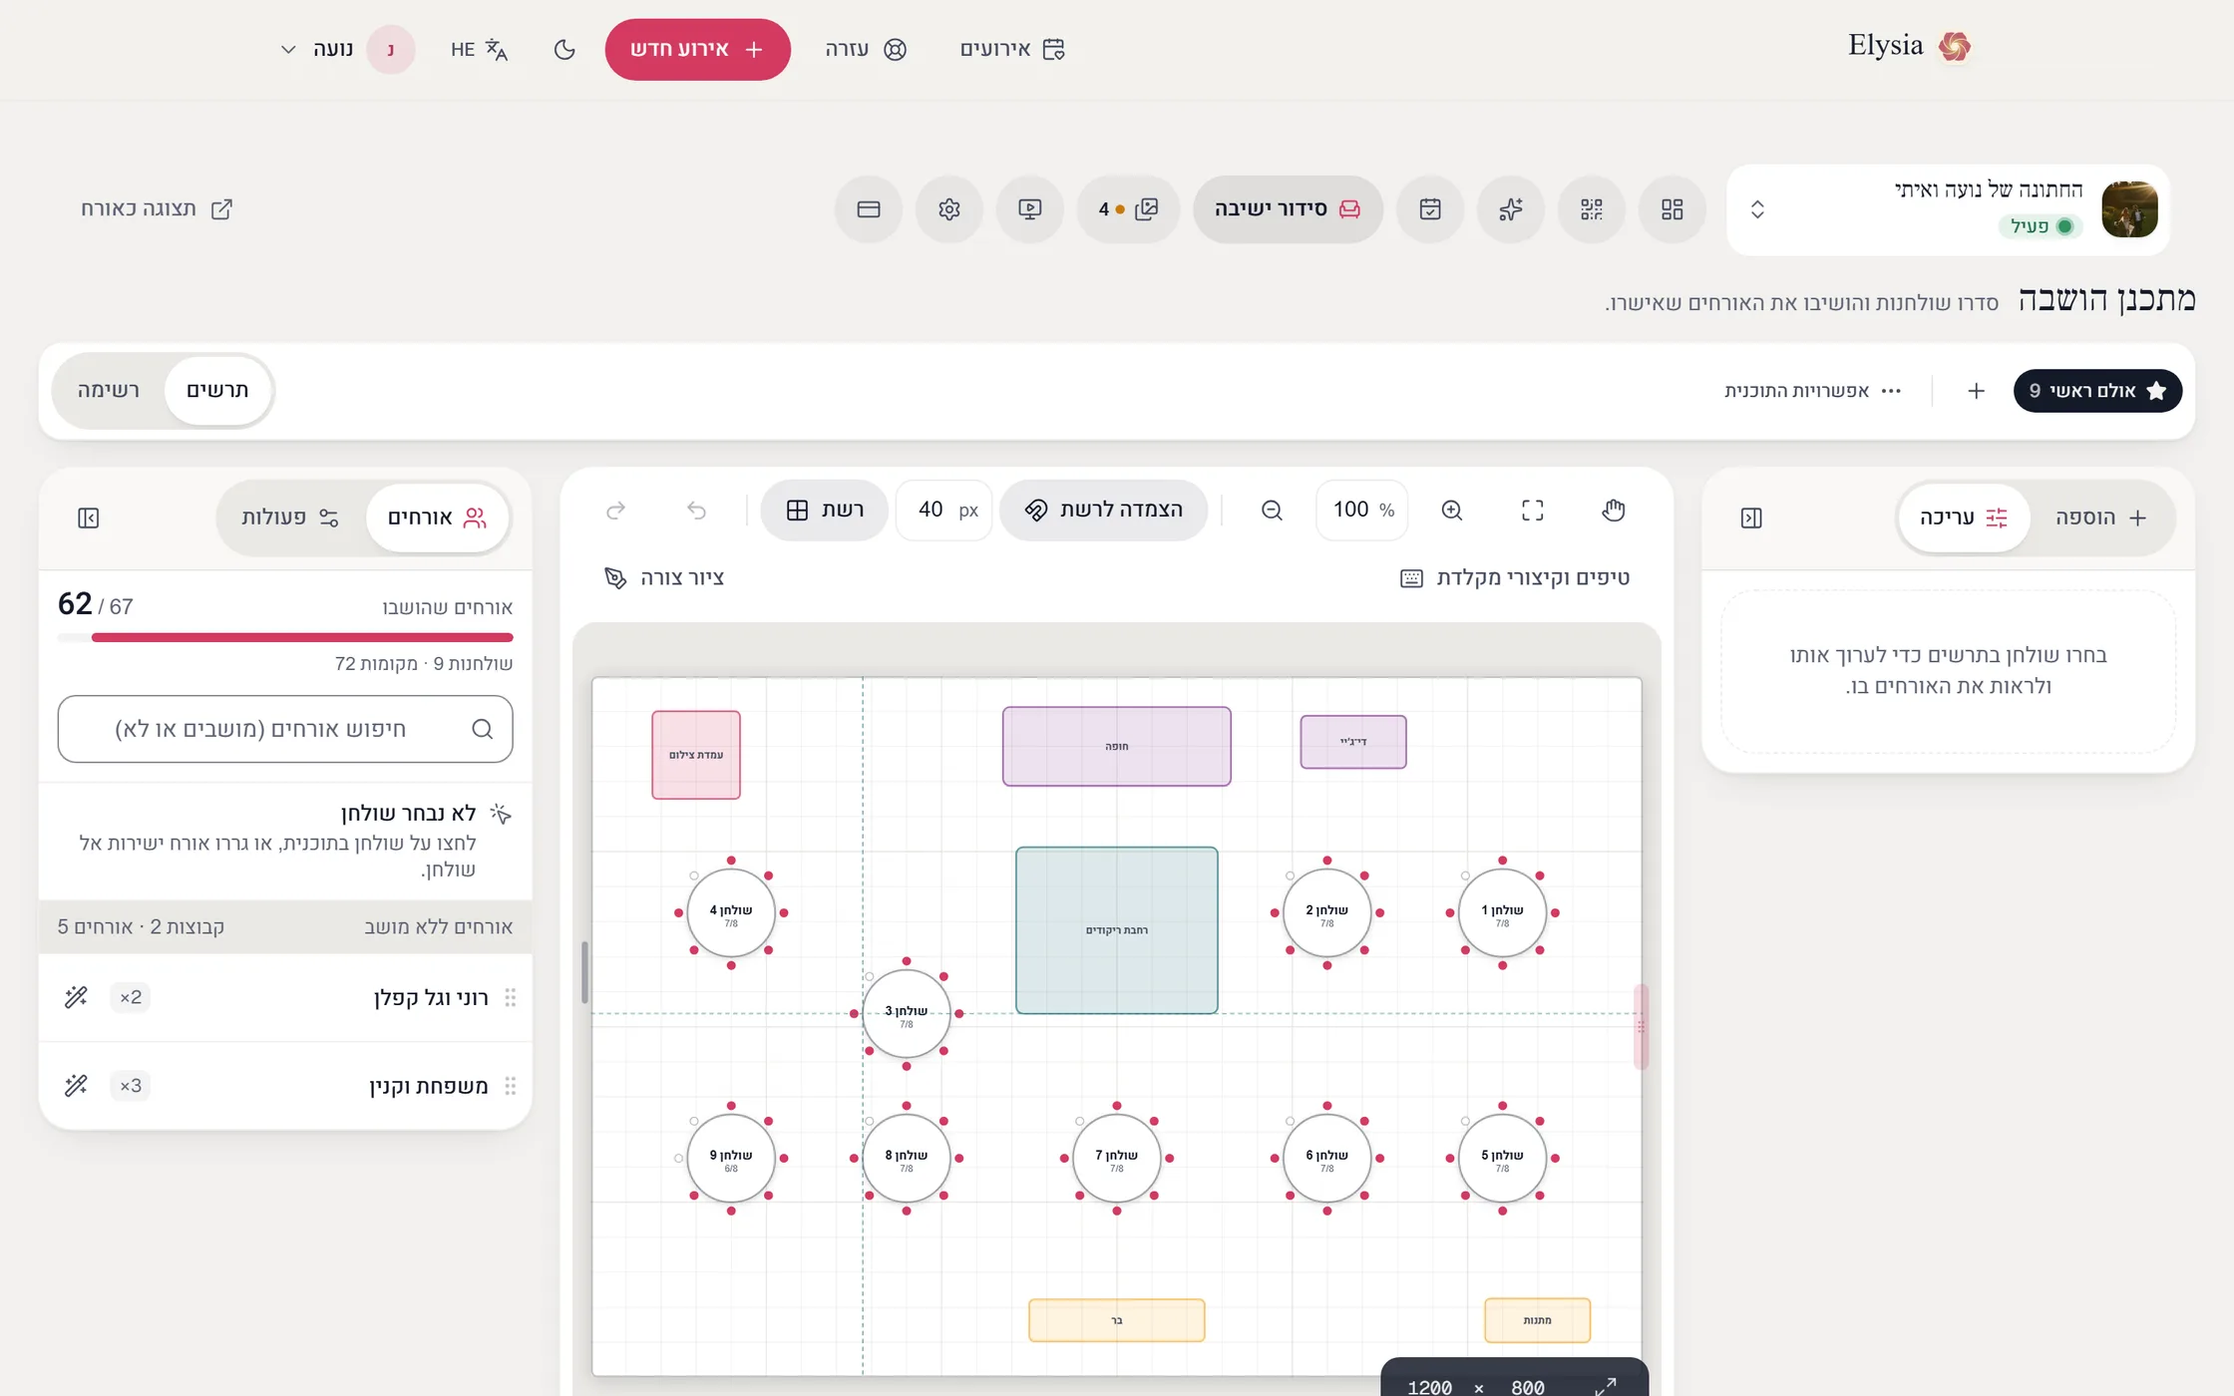Switch to the פעולות actions tab
Image resolution: width=2234 pixels, height=1396 pixels.
coord(290,518)
